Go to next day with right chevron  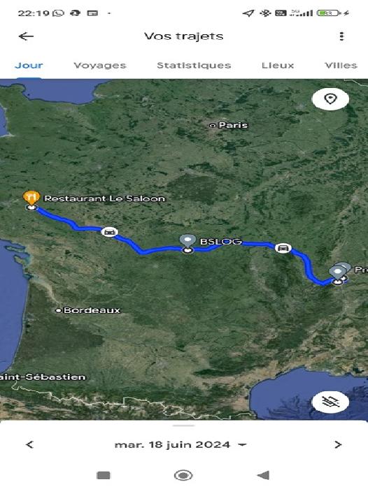pyautogui.click(x=338, y=444)
